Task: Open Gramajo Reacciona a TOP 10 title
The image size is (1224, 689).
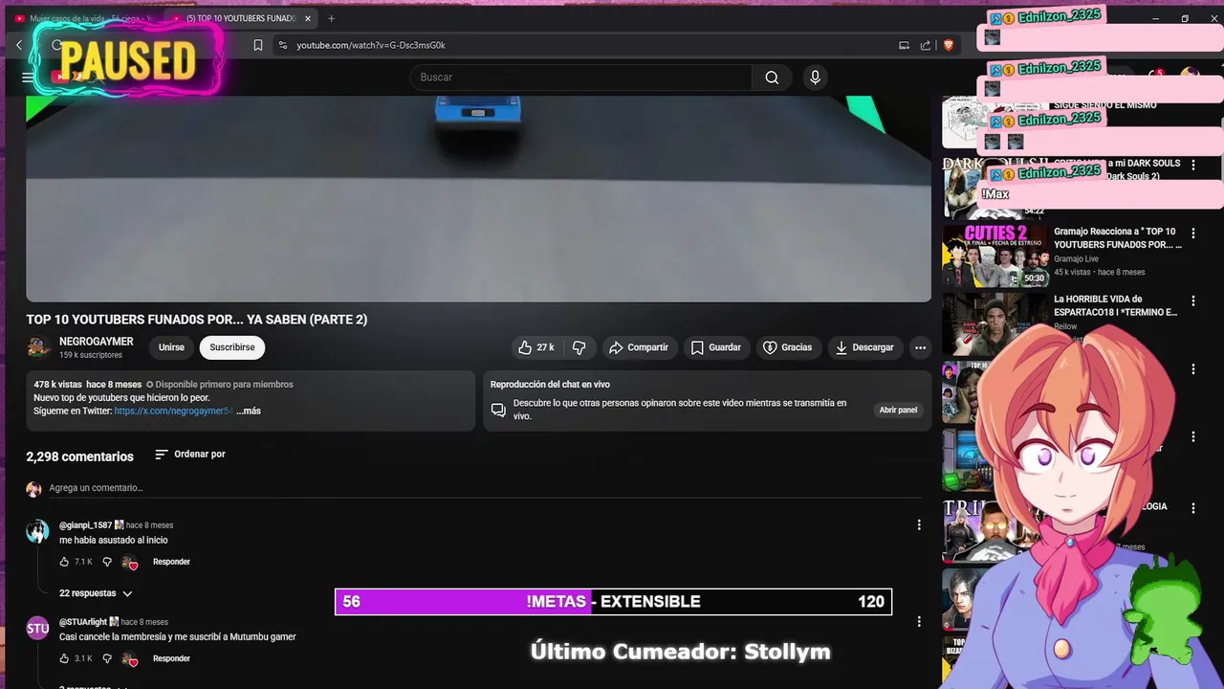Action: (1118, 238)
